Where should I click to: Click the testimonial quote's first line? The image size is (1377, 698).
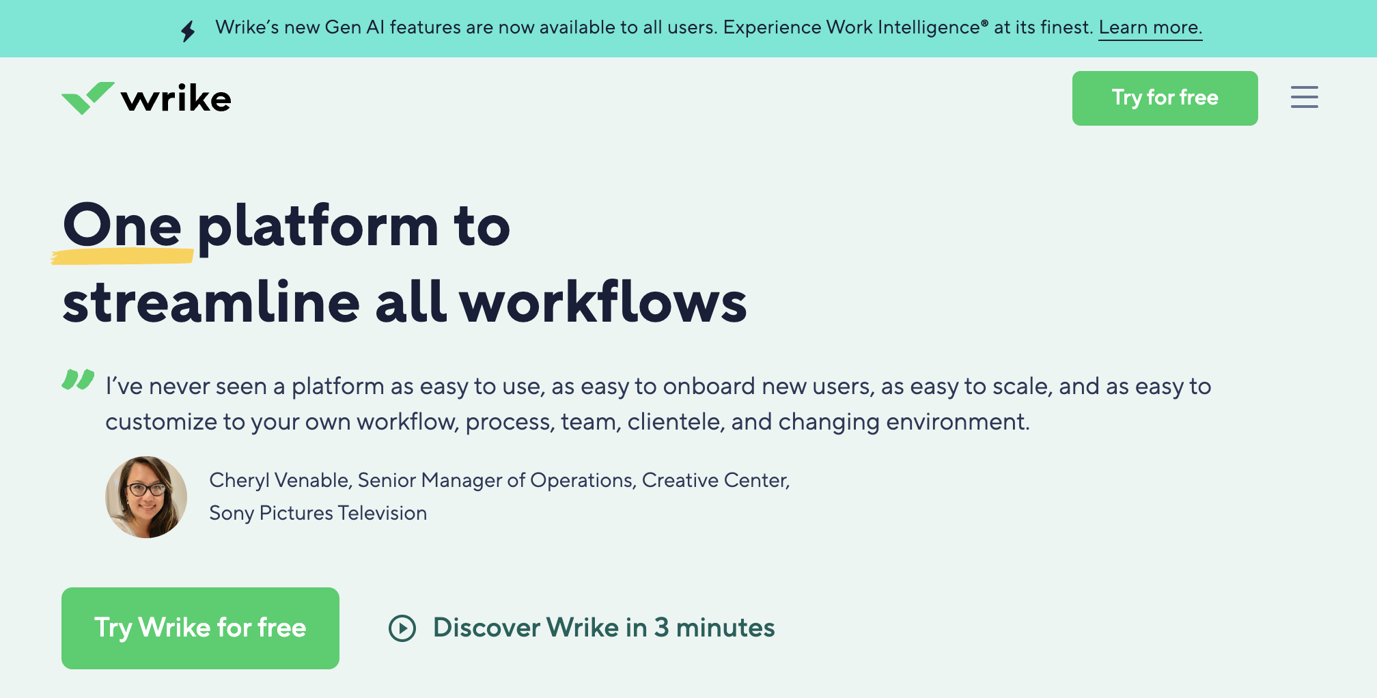[658, 387]
